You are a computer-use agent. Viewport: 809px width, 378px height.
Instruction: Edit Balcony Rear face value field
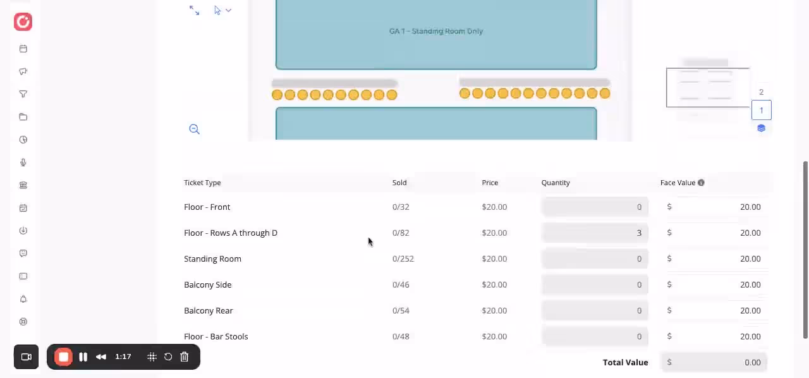pyautogui.click(x=714, y=310)
